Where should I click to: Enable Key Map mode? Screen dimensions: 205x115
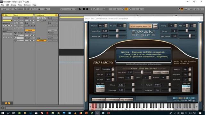[185, 9]
